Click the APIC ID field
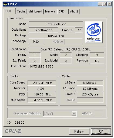Screen dimensions: 114x138 point(98,113)
